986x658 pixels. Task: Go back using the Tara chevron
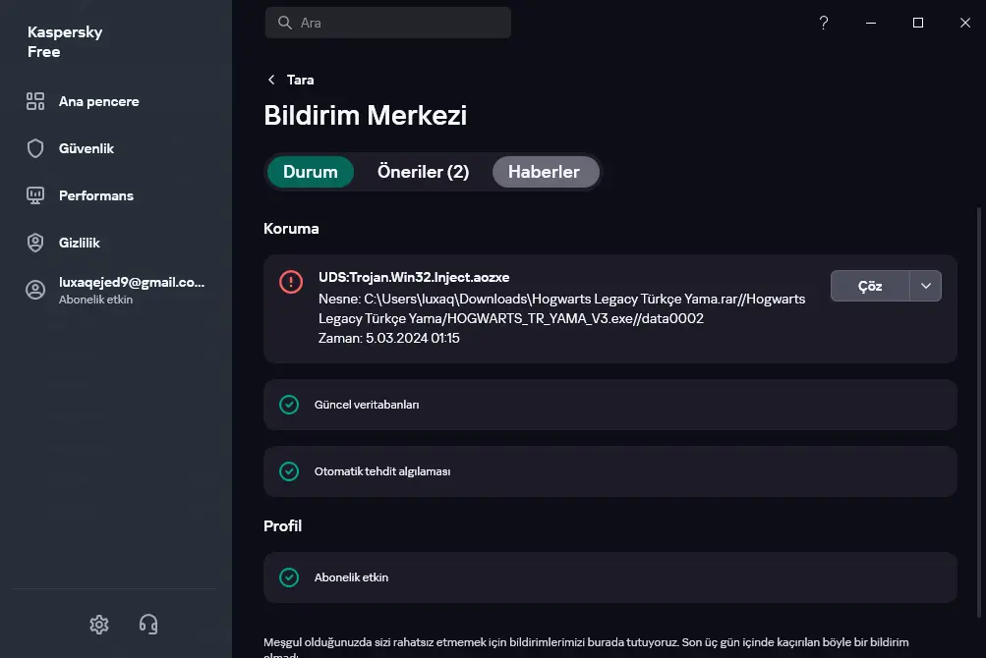(271, 80)
